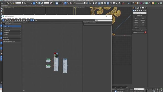The height and width of the screenshot is (92, 163).
Task: Select the Select and Link chain tool
Action: point(8,3)
